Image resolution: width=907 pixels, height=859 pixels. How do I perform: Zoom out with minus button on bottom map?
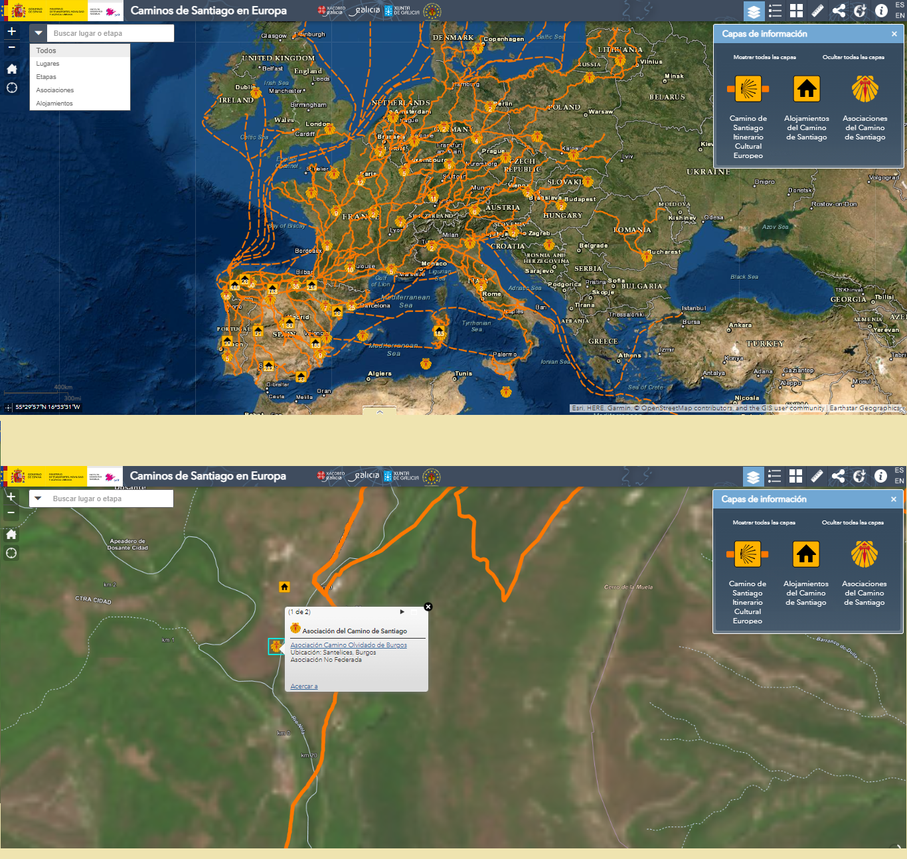coord(11,513)
